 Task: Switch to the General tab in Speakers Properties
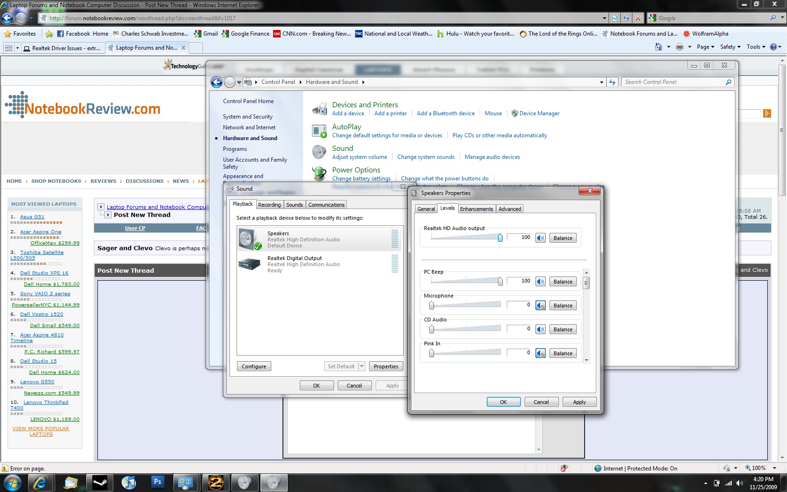click(x=426, y=209)
